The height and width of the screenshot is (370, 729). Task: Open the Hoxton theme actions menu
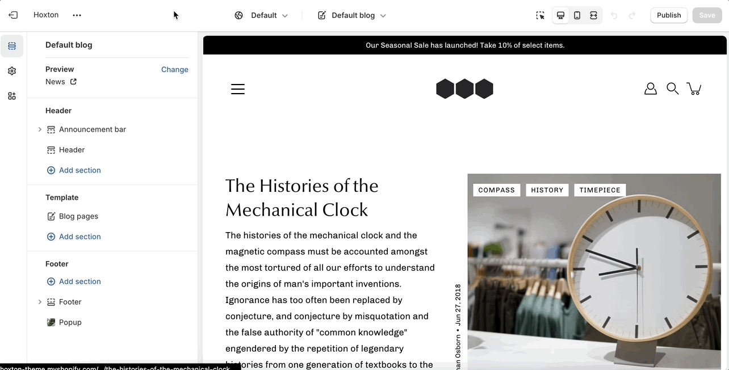pyautogui.click(x=77, y=15)
